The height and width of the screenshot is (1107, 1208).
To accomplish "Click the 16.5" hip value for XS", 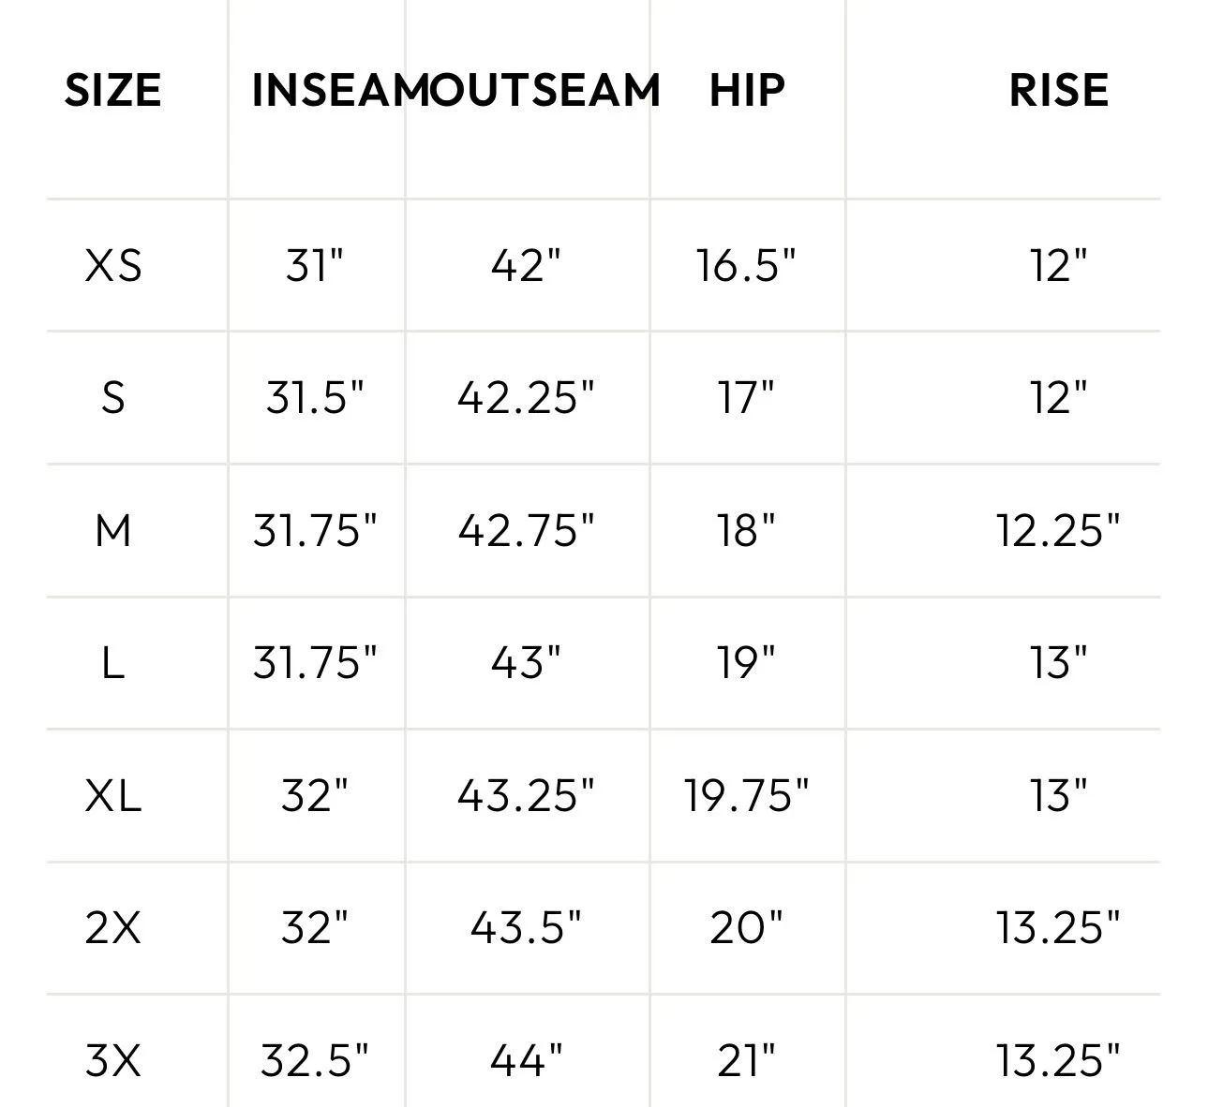I will pos(746,265).
